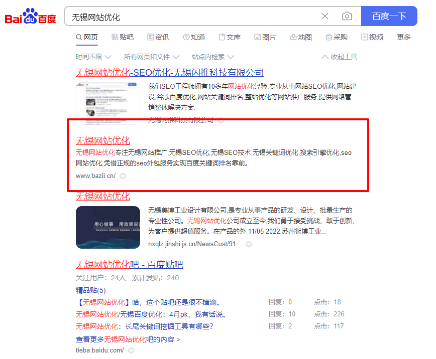The width and height of the screenshot is (436, 359).
Task: Collapse the tools with 收起工具
Action: click(339, 57)
